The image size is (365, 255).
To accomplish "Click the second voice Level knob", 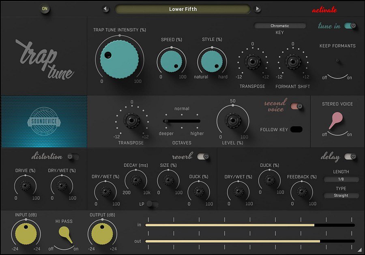I will [x=233, y=120].
